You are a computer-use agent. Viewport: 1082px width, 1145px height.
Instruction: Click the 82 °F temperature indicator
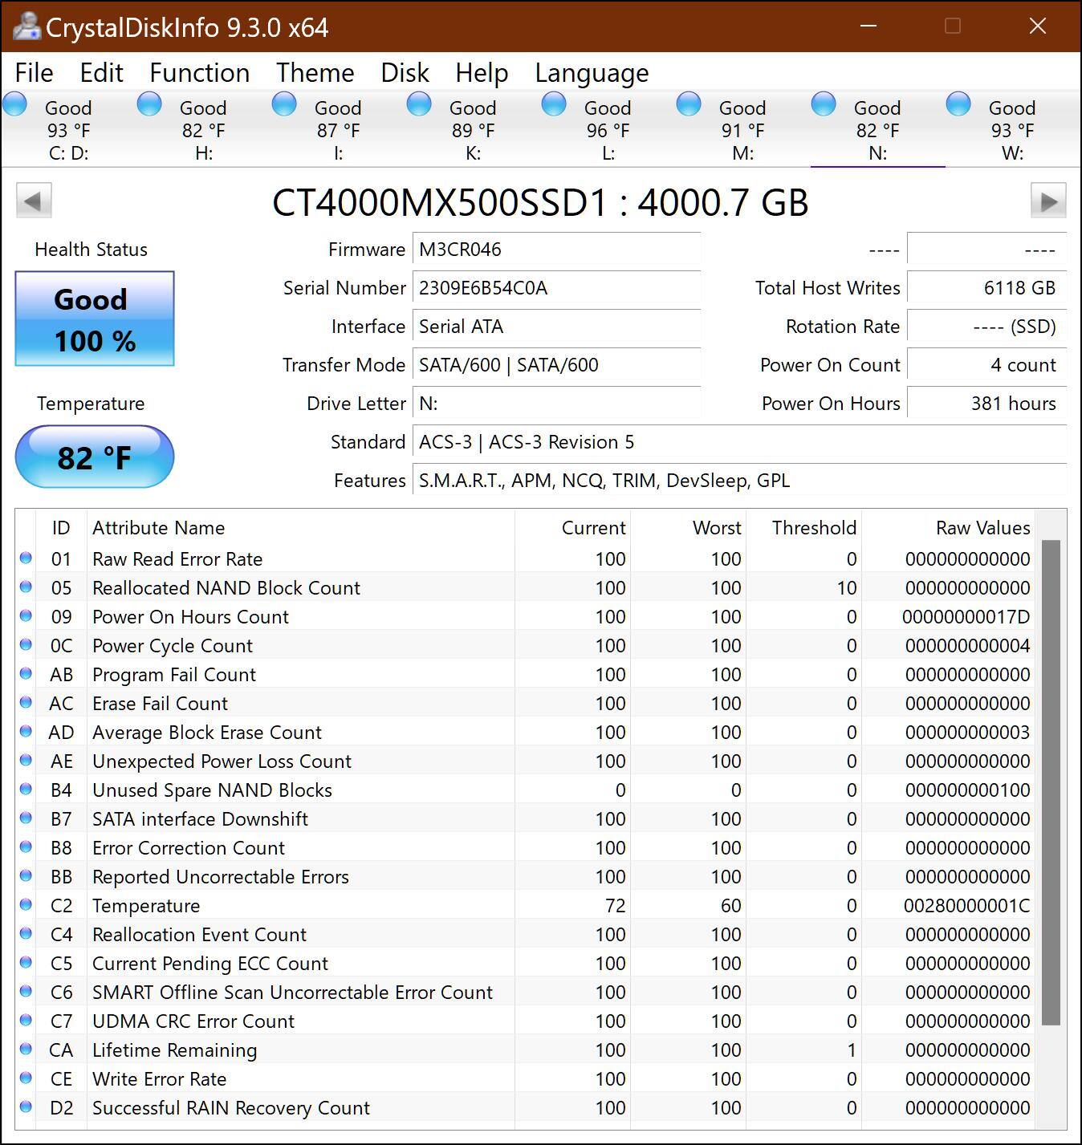point(93,456)
